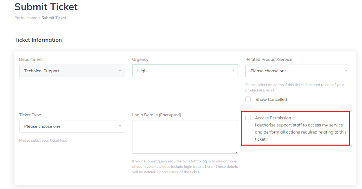This screenshot has height=189, width=362.
Task: Click the Submit Ticket breadcrumb item
Action: click(x=54, y=18)
